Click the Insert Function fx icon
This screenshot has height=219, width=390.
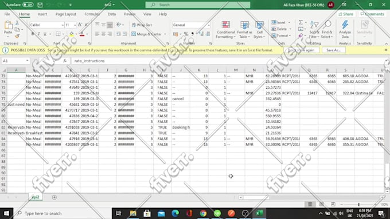click(65, 61)
